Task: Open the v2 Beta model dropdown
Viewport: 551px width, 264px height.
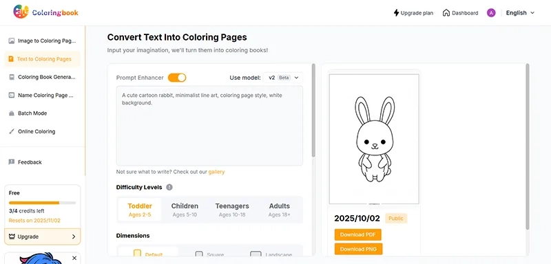Action: pyautogui.click(x=282, y=78)
